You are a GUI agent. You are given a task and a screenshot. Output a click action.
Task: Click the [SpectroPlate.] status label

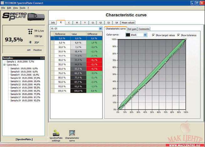click(x=24, y=139)
